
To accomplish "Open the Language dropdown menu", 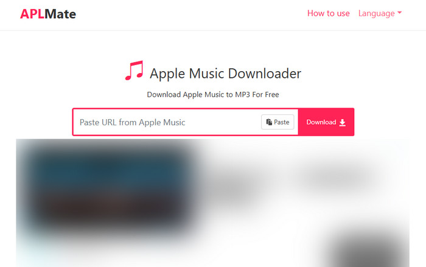I will [x=380, y=13].
